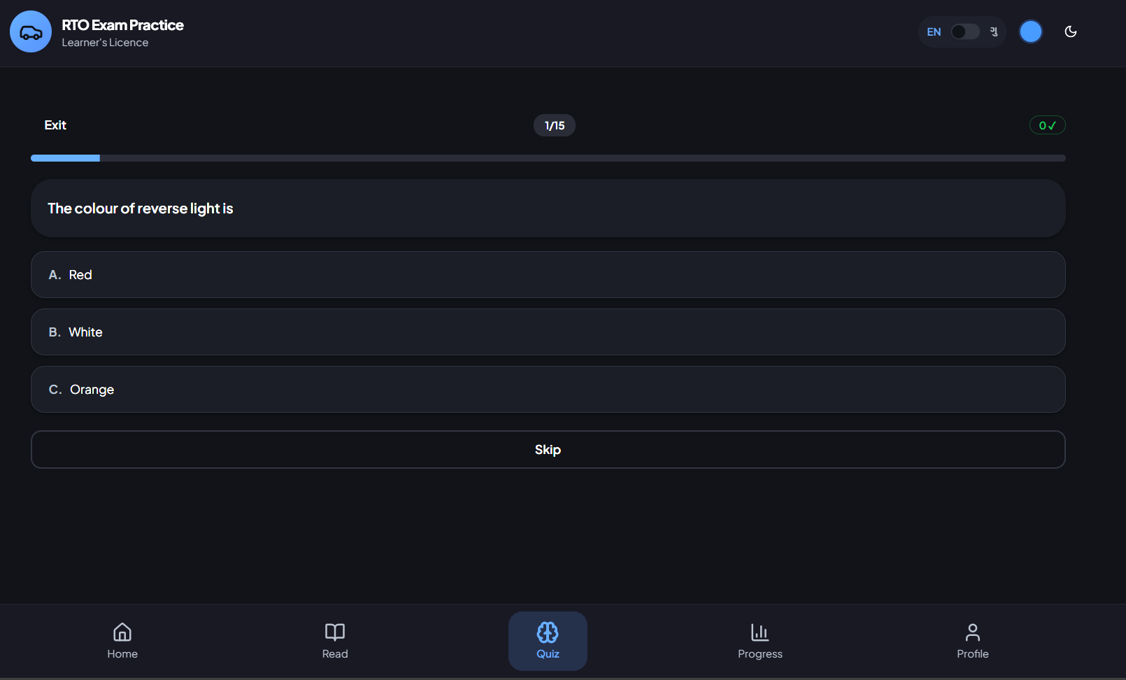Toggle dark mode moon icon
The height and width of the screenshot is (680, 1126).
point(1070,31)
